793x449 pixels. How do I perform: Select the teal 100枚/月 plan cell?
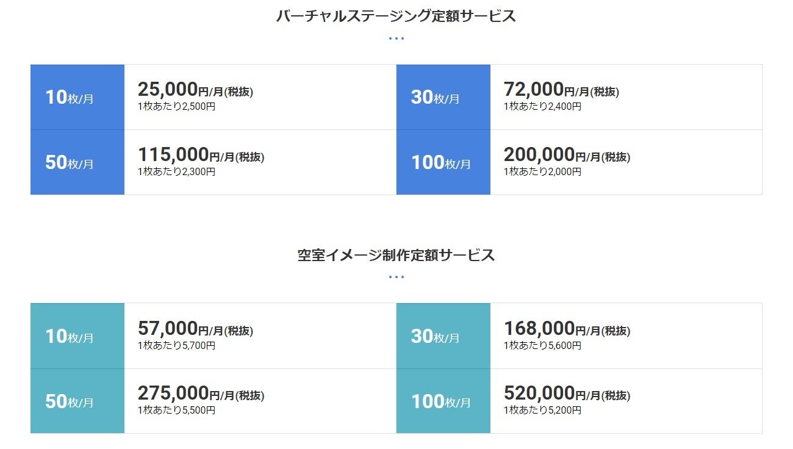443,401
